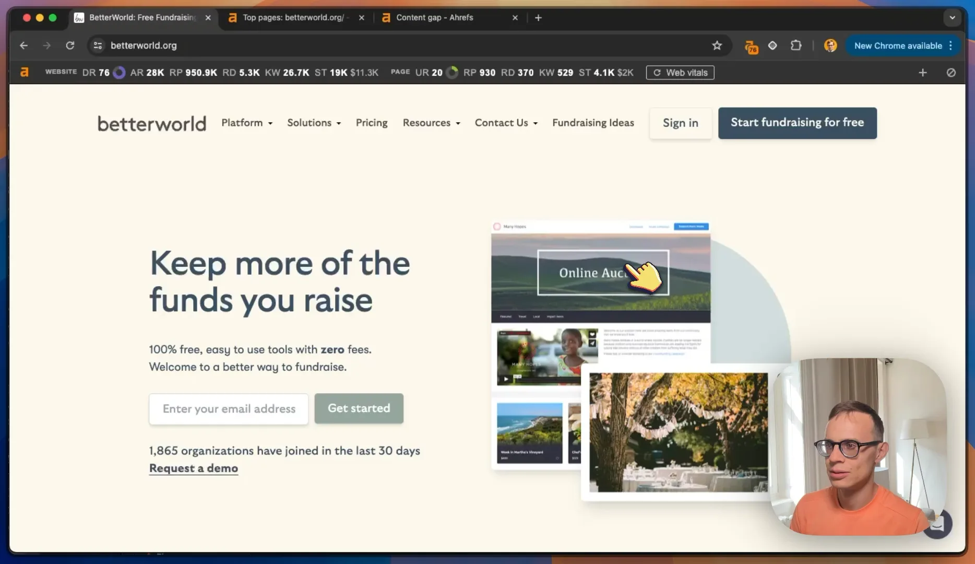Click the Web vitals button

tap(680, 73)
